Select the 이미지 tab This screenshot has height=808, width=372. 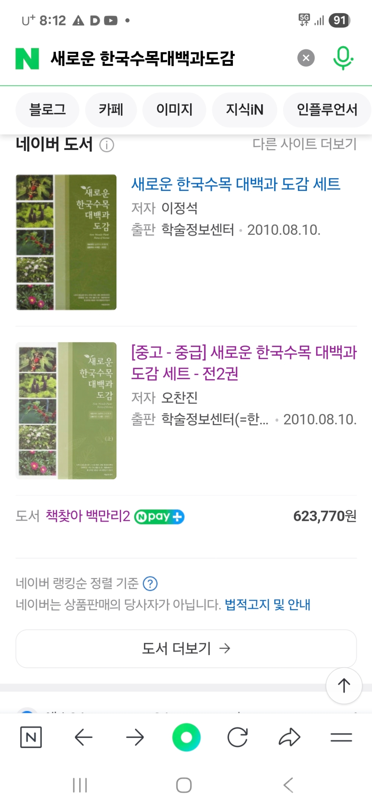(x=174, y=110)
